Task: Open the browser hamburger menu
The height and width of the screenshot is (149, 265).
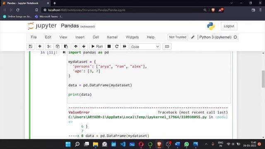Action: 260,10
